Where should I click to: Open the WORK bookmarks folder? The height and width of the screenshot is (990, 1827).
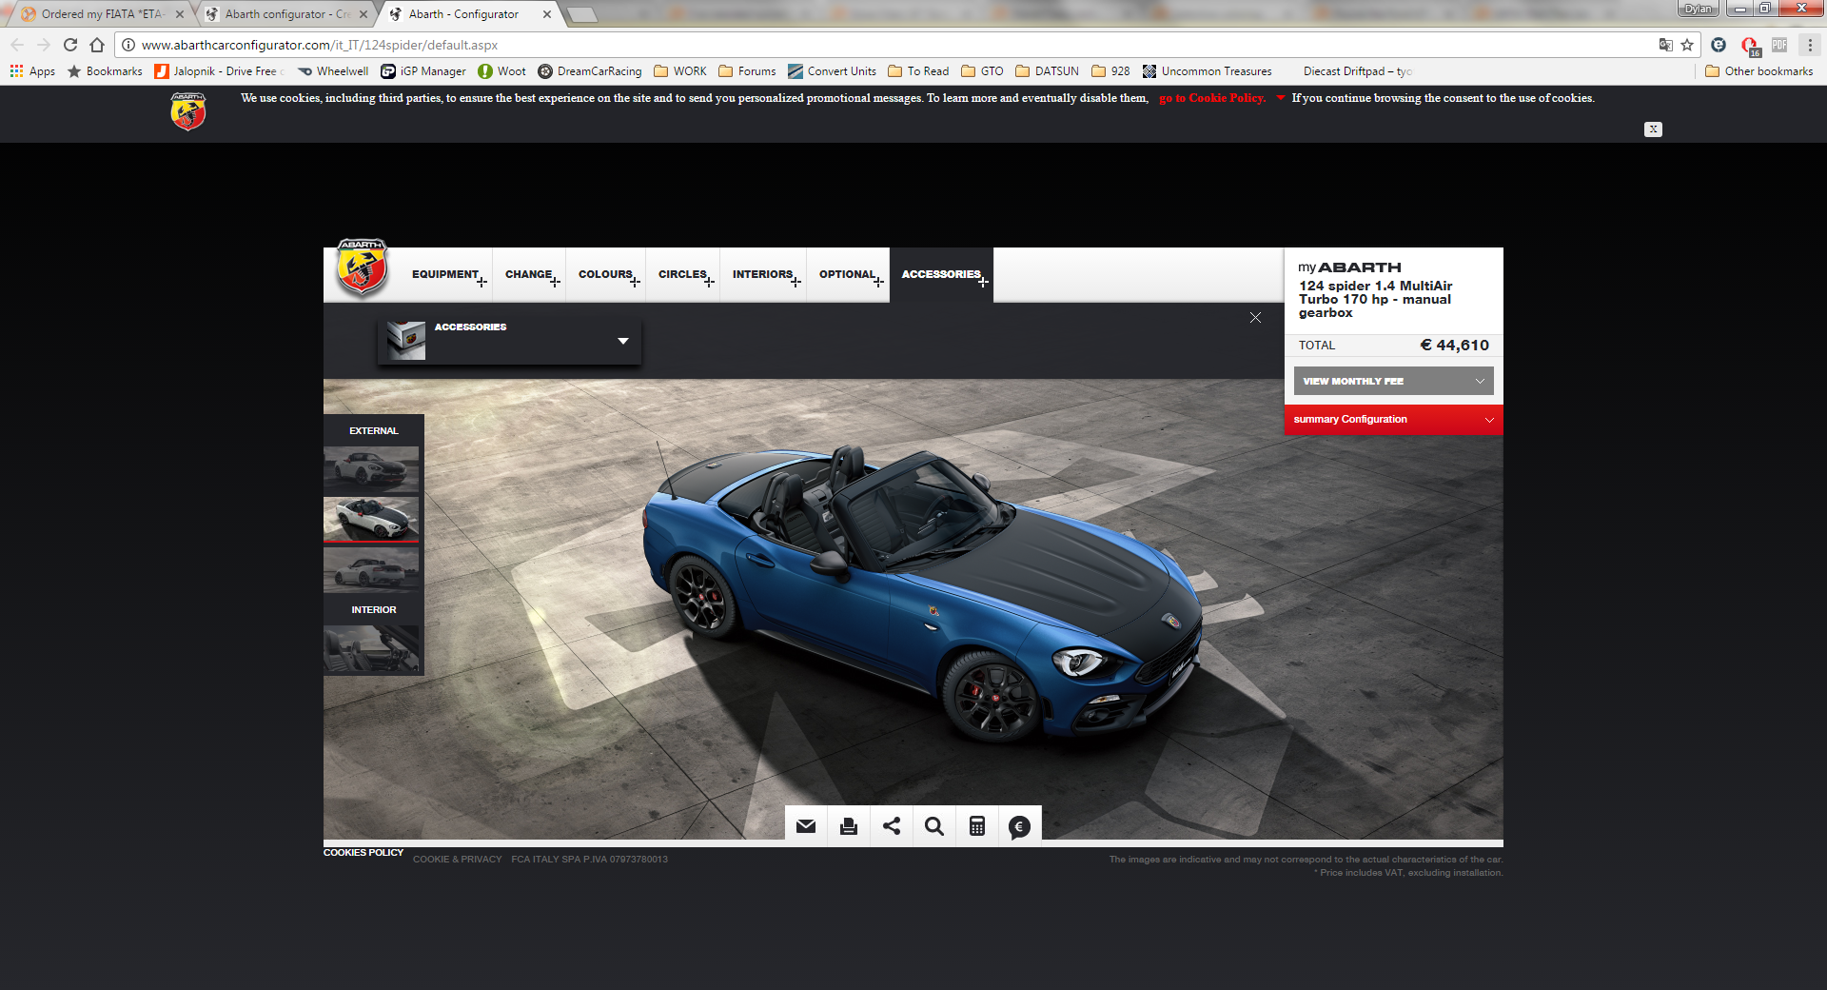680,71
